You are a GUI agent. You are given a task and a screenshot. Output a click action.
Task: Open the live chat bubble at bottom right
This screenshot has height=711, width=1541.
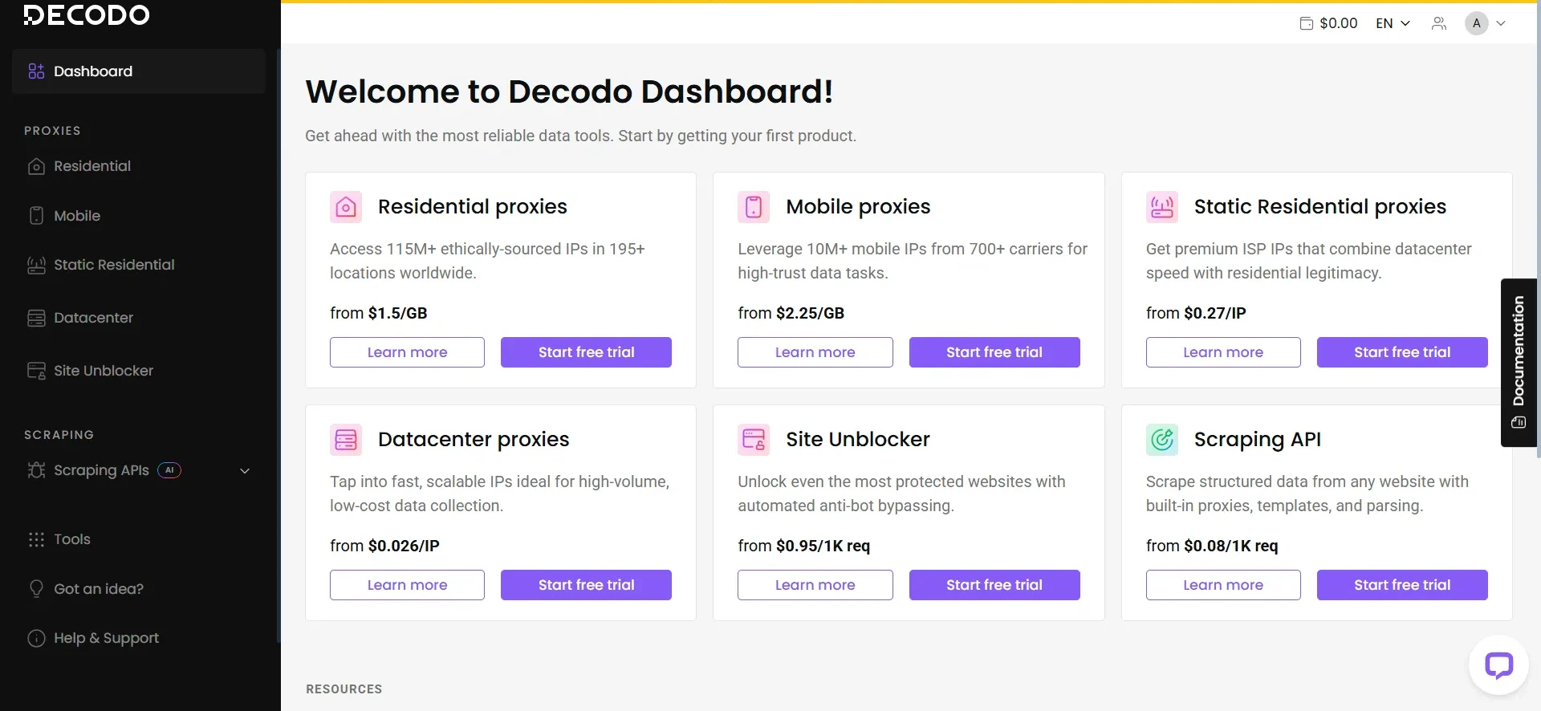[1499, 665]
